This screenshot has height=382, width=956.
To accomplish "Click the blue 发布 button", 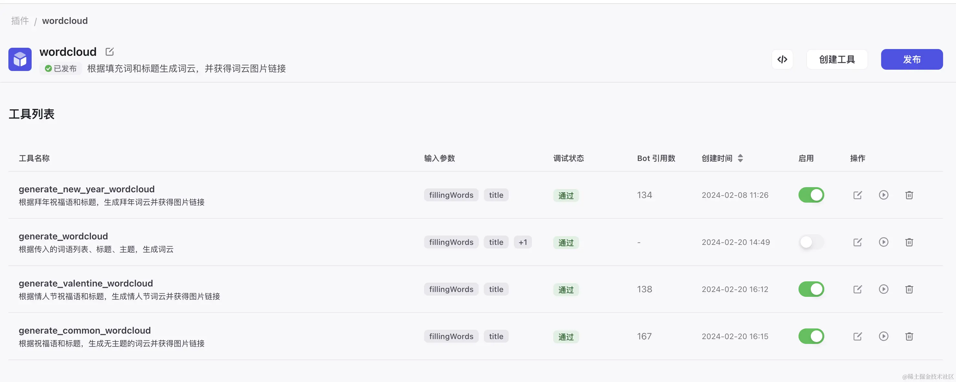I will pos(912,59).
